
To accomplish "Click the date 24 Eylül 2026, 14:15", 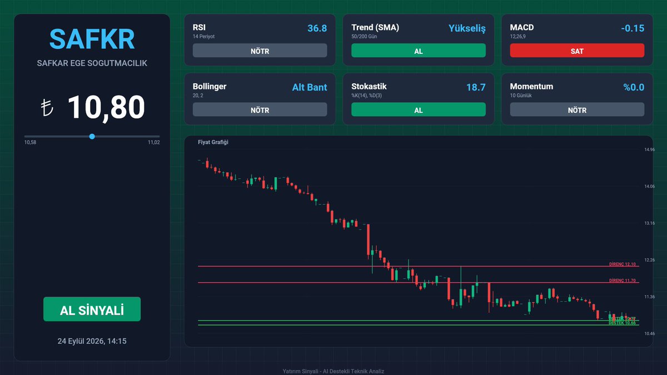I will (92, 341).
